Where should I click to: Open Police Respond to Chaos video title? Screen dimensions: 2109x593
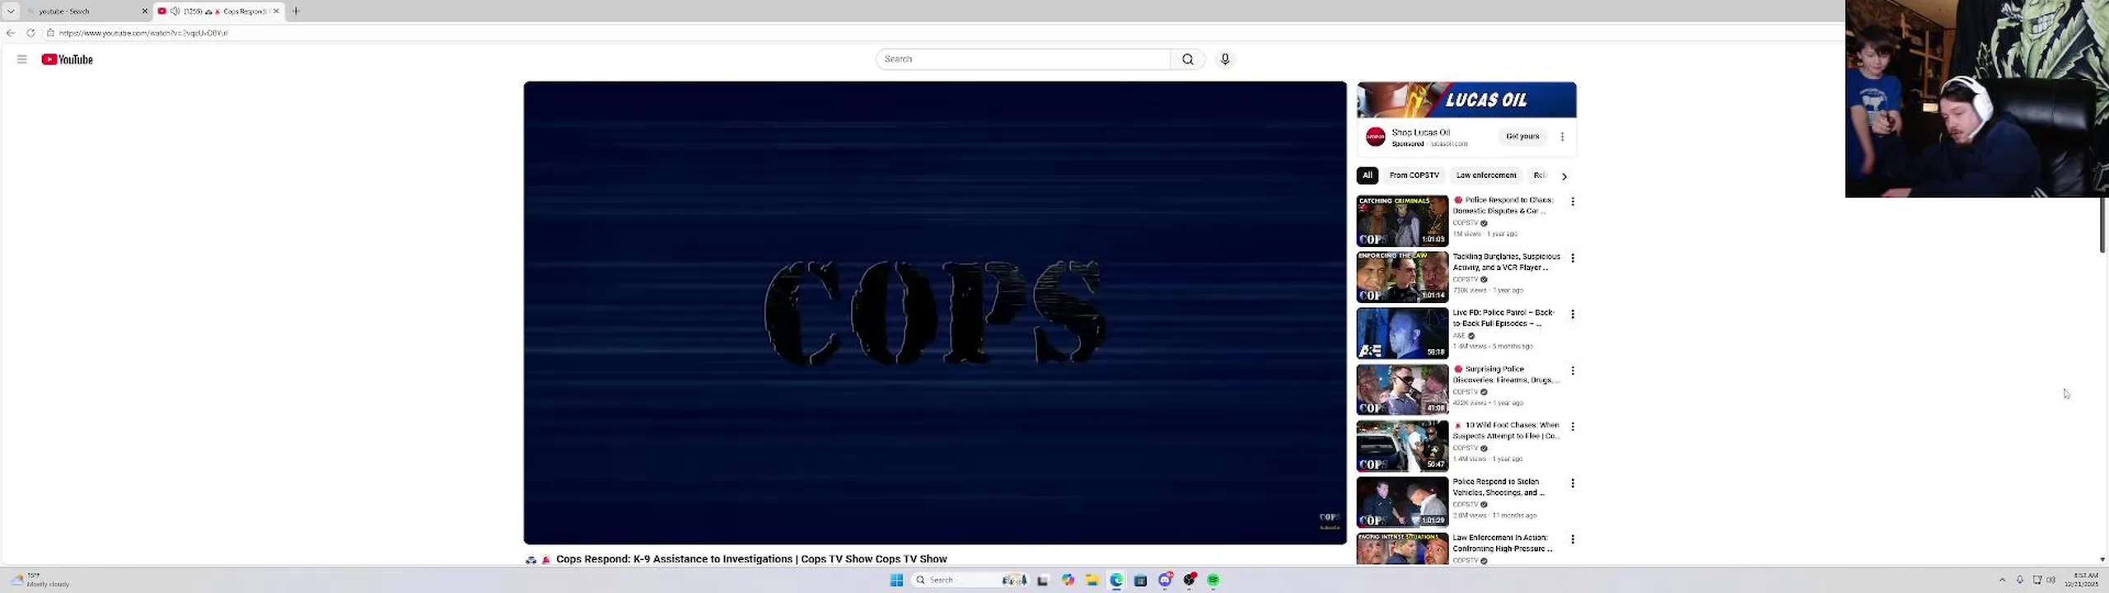[x=1503, y=205]
